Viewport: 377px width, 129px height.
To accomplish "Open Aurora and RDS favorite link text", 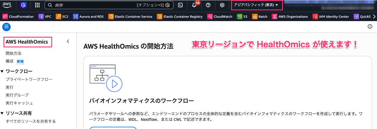I will point(92,17).
